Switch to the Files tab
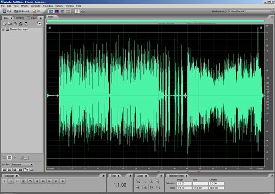This screenshot has width=275, height=194. pyautogui.click(x=6, y=18)
